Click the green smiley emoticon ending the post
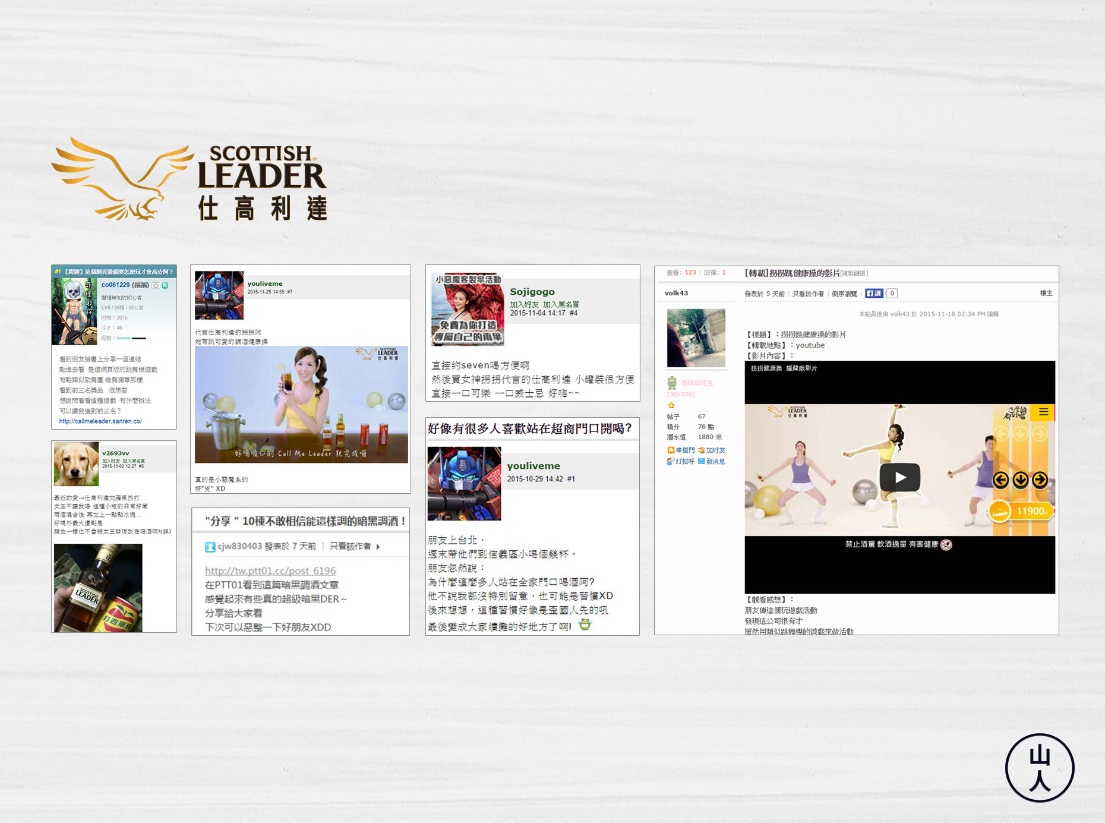1105x823 pixels. click(x=585, y=625)
